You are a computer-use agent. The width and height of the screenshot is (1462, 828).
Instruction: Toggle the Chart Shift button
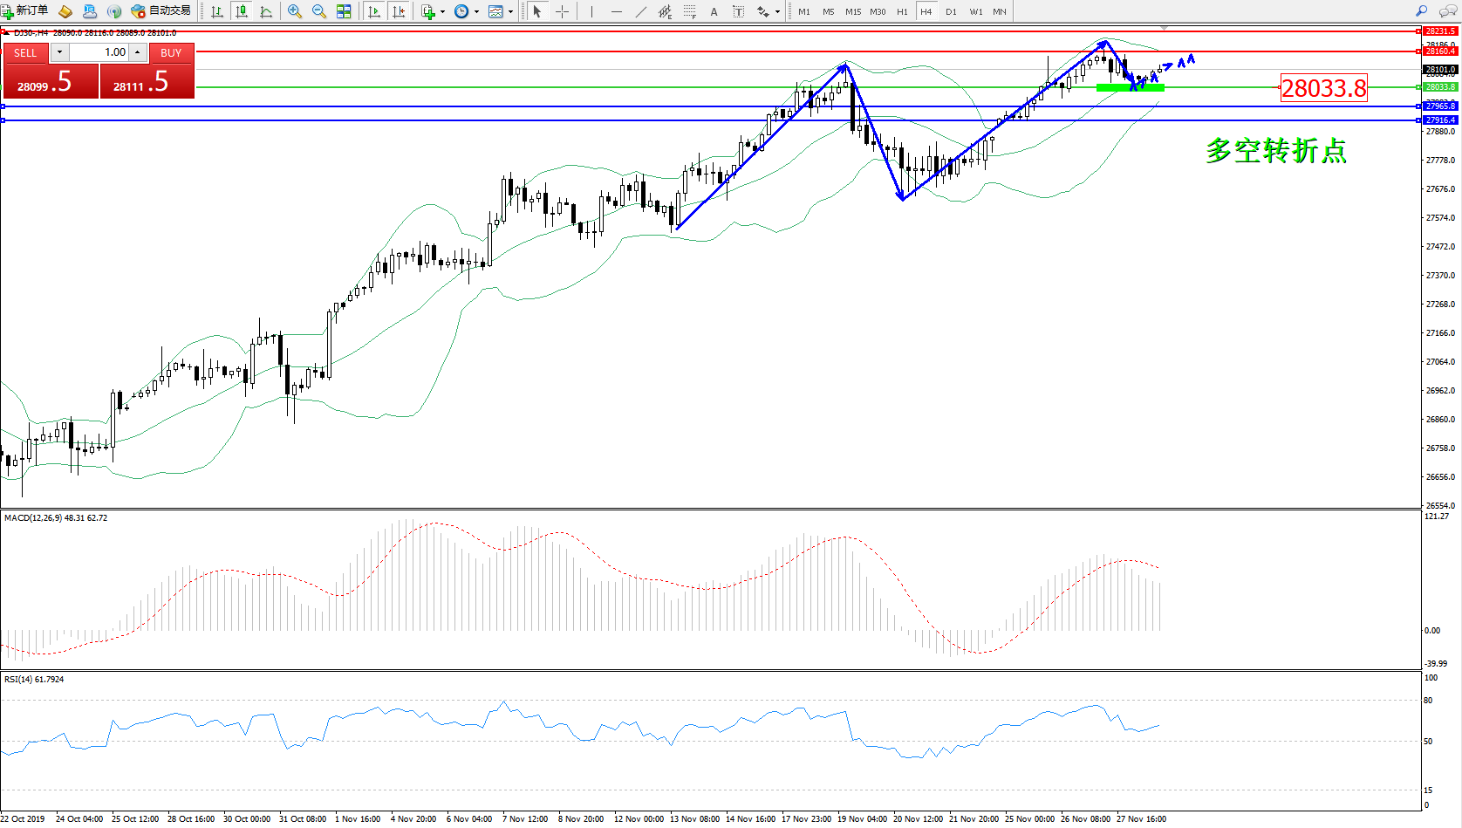399,11
